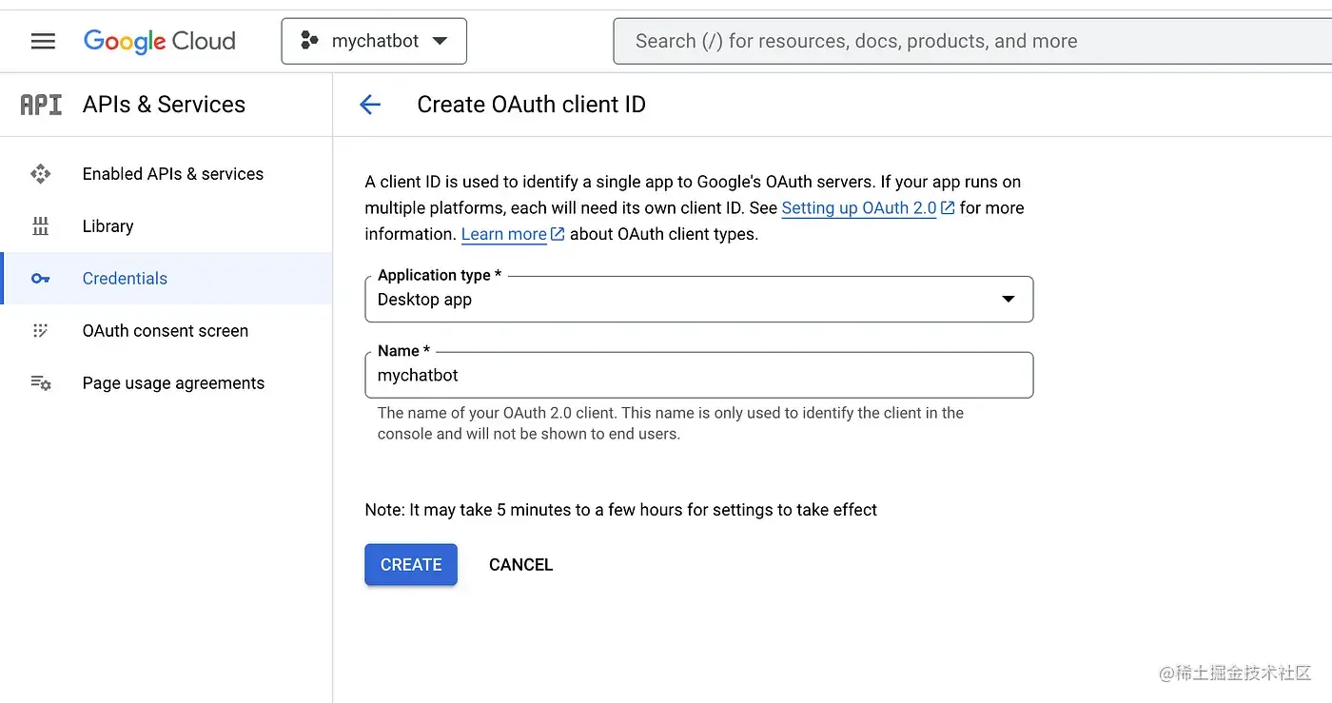Screen dimensions: 1332x703
Task: Click the Learn more link
Action: point(503,234)
